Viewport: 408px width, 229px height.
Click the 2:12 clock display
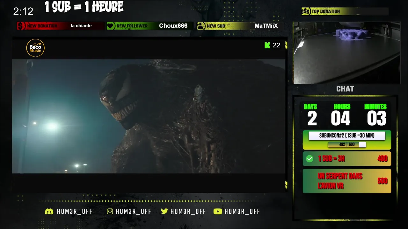coord(23,11)
